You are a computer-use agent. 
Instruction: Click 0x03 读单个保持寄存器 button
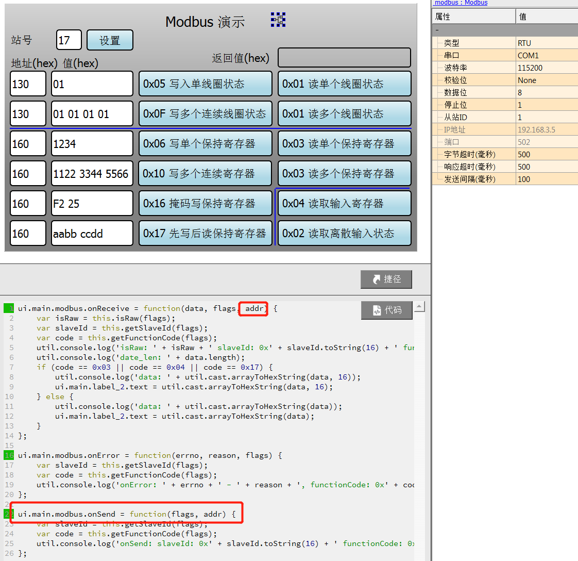pos(344,143)
